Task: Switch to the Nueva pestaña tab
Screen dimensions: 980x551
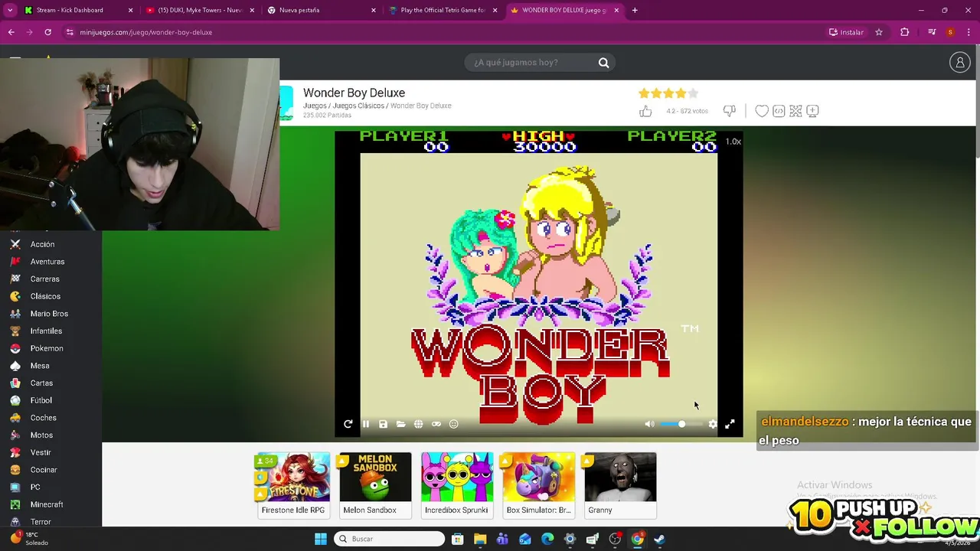Action: [x=320, y=10]
